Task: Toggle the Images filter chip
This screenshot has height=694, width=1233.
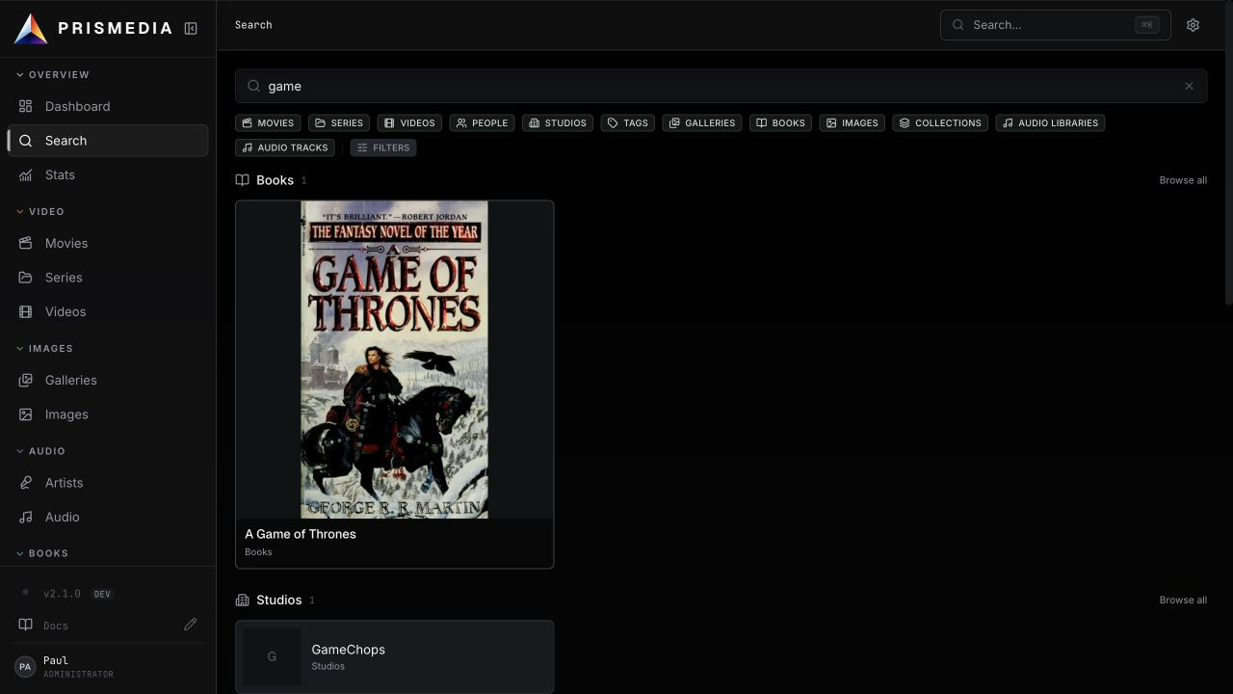Action: tap(853, 122)
